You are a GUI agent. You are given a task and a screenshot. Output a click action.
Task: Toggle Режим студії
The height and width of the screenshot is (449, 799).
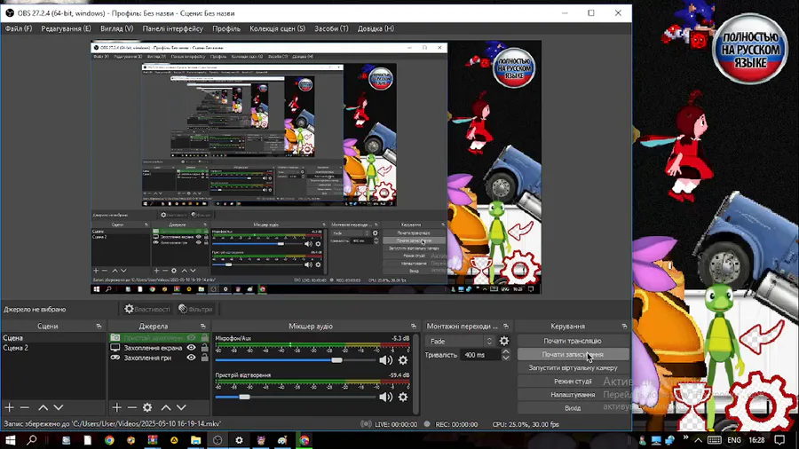click(x=573, y=381)
